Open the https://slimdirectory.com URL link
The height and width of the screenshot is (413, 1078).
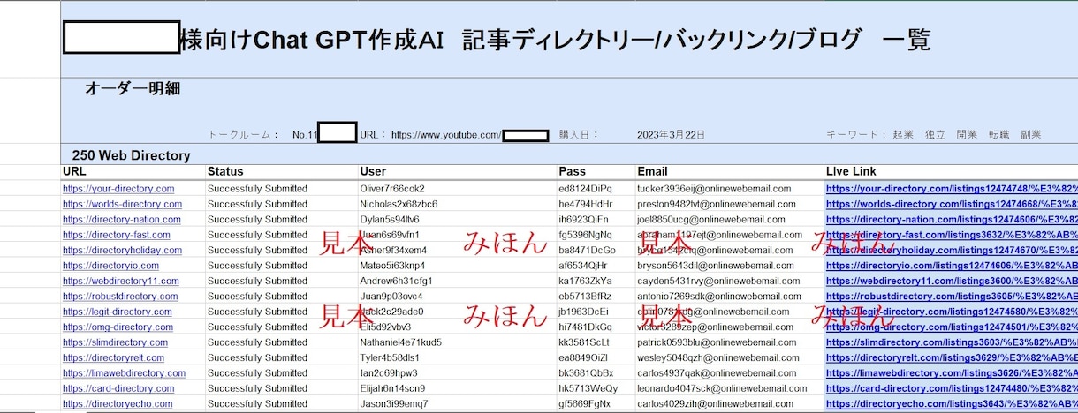click(x=115, y=342)
